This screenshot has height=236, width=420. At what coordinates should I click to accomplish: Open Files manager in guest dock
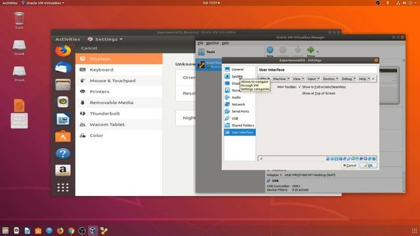click(x=63, y=85)
